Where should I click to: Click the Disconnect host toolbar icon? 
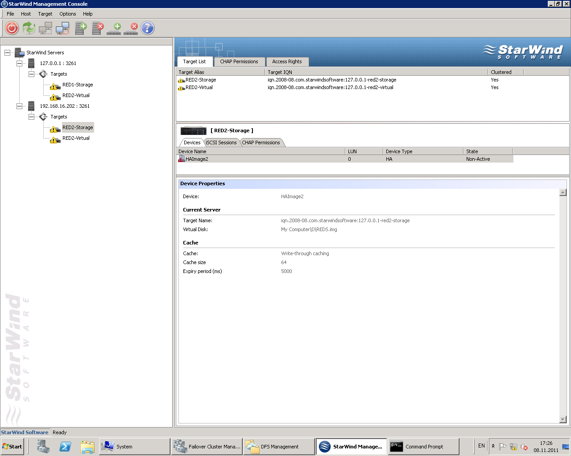click(x=62, y=28)
